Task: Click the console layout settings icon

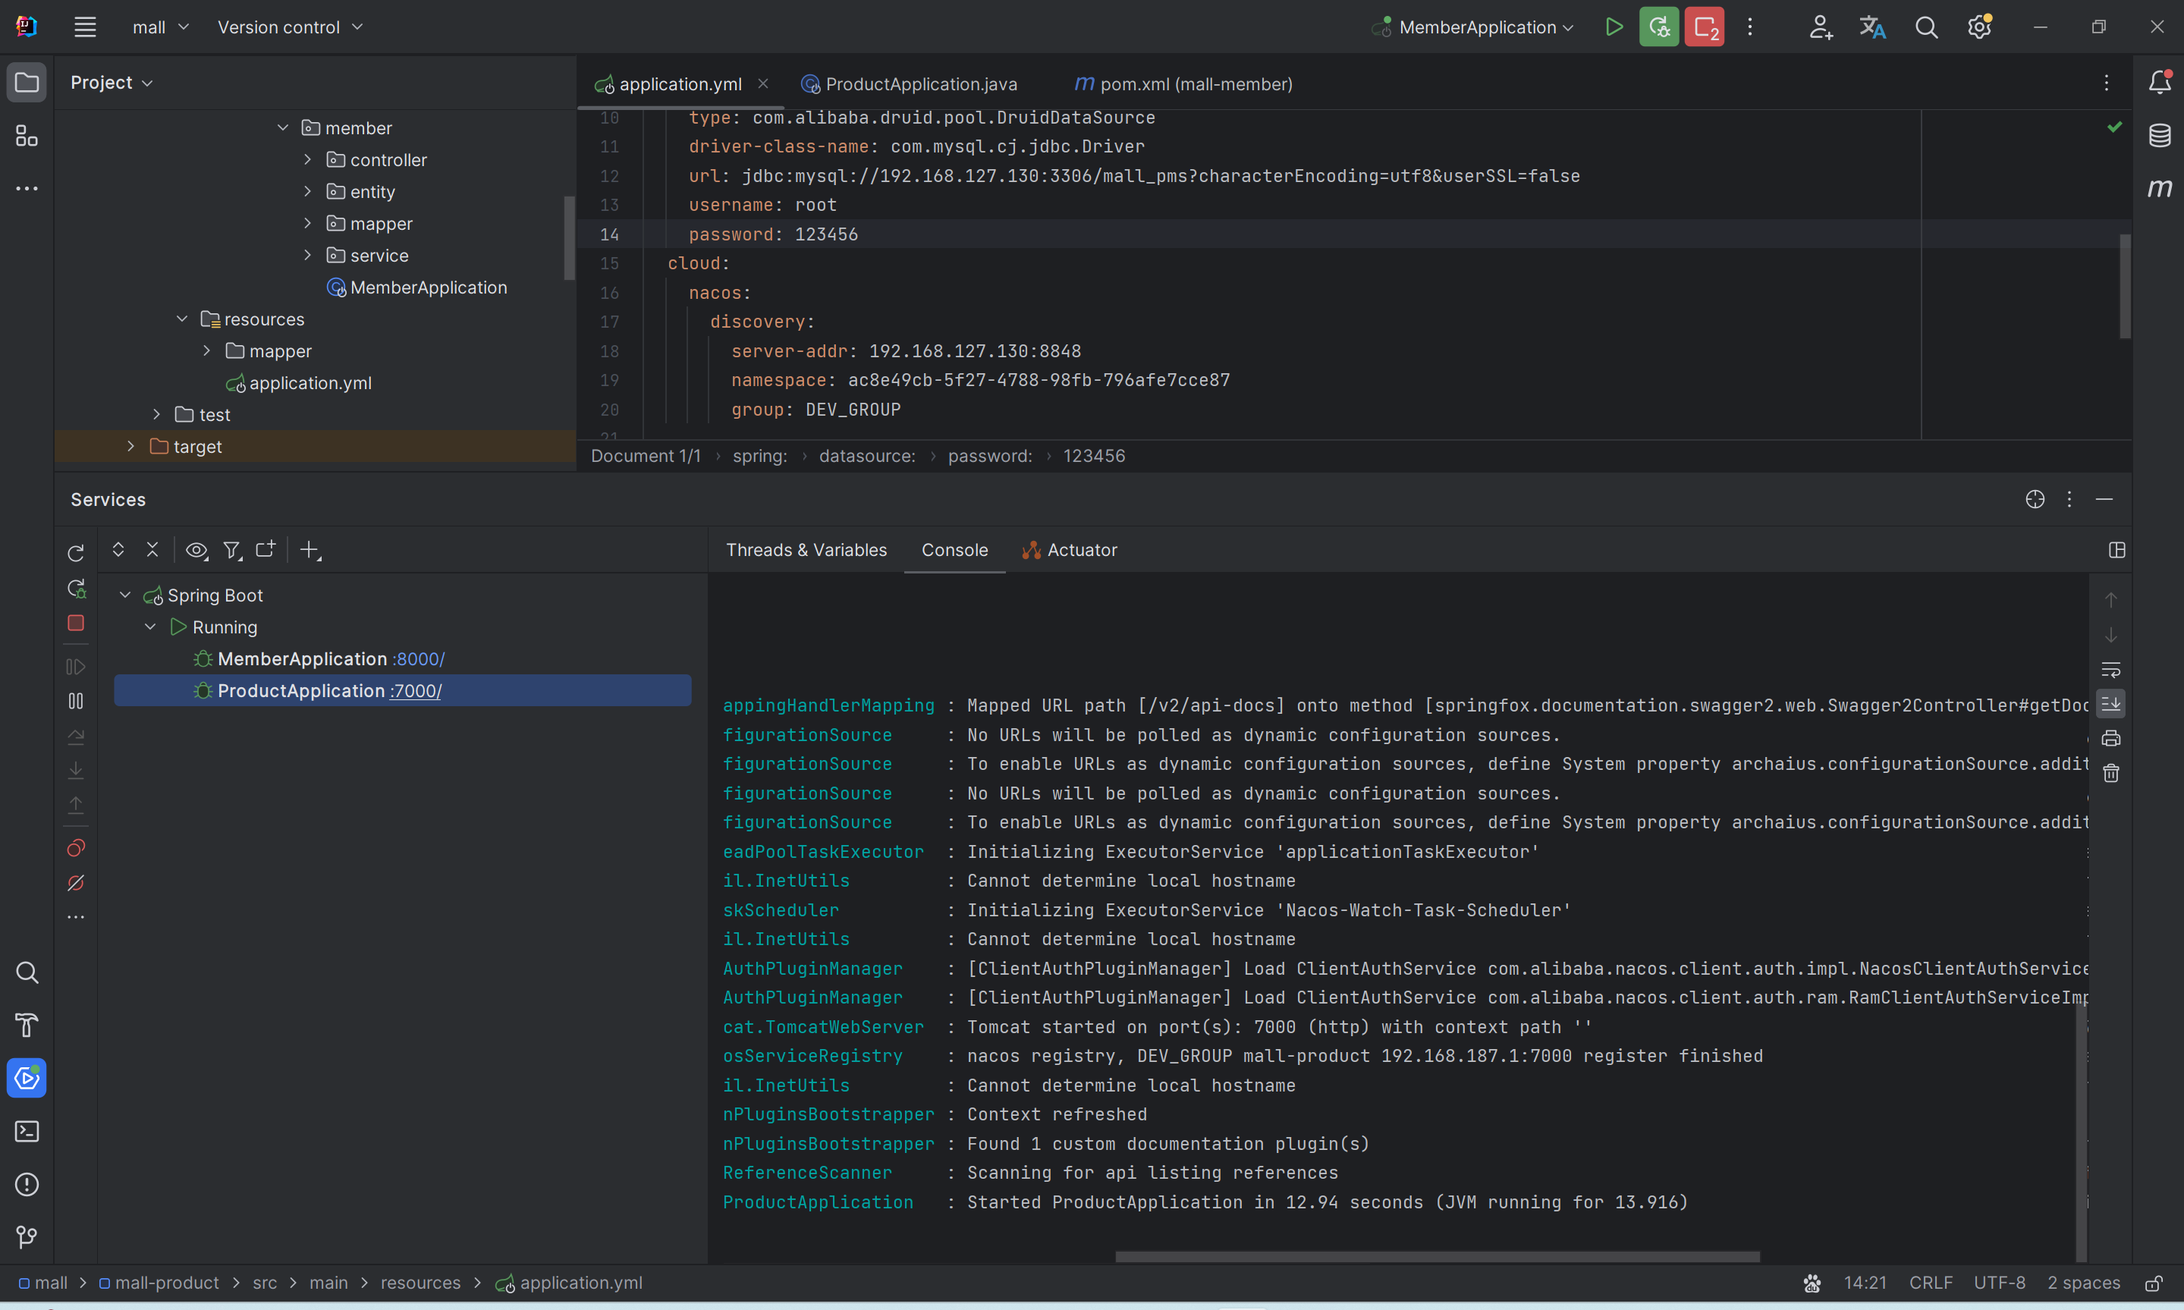Action: pos(2117,550)
